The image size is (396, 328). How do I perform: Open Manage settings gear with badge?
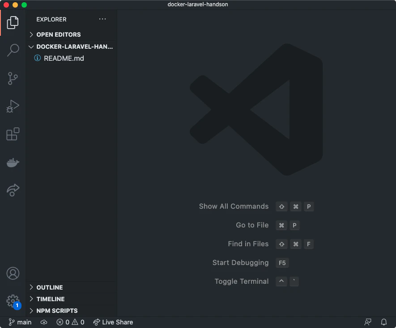coord(13,301)
